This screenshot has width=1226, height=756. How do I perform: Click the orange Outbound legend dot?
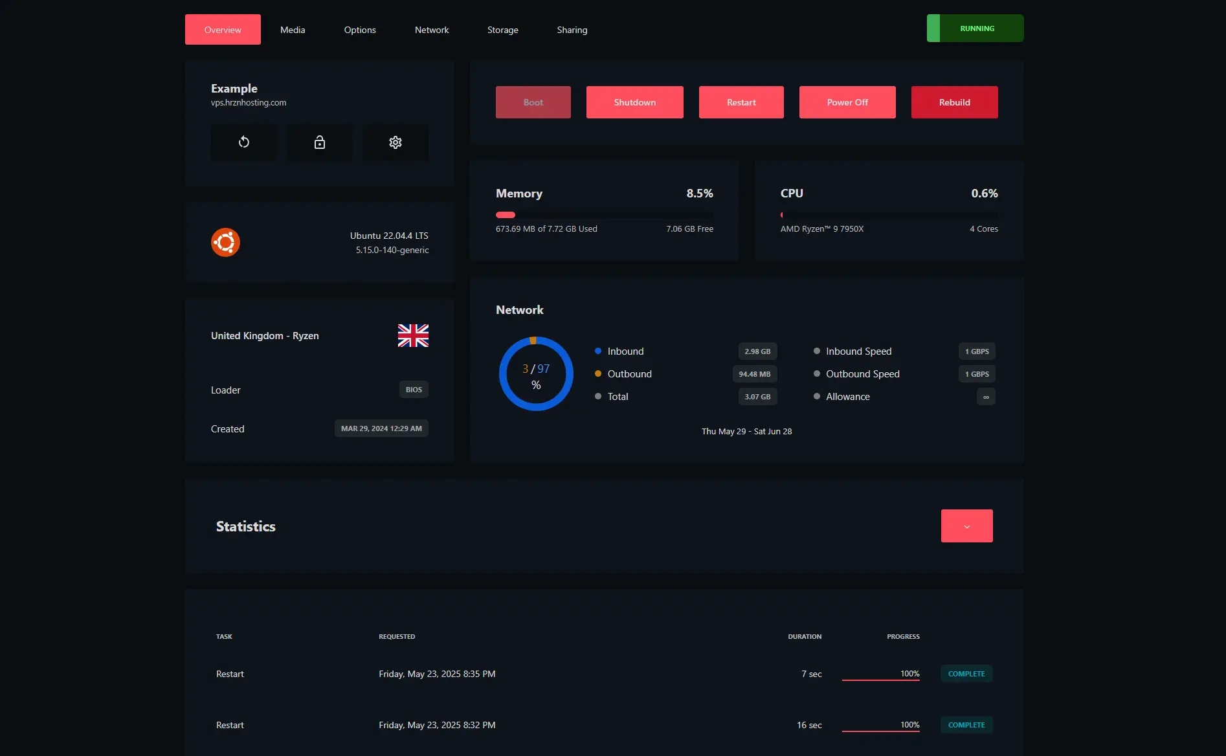coord(598,374)
